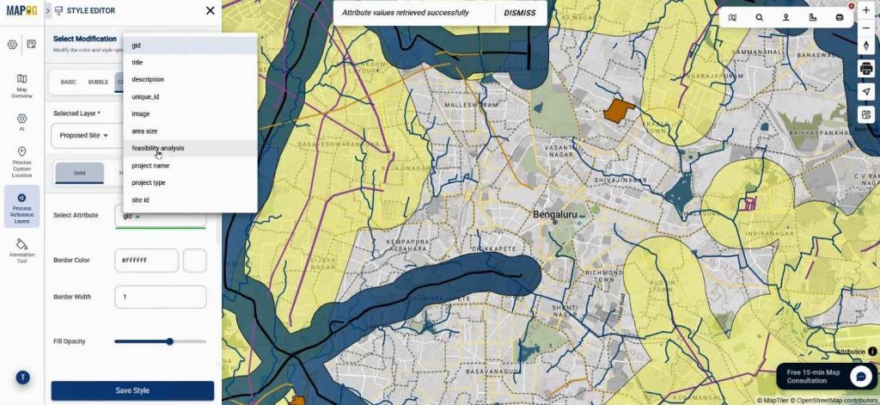Click the geolocate arrow icon on right

pyautogui.click(x=865, y=91)
